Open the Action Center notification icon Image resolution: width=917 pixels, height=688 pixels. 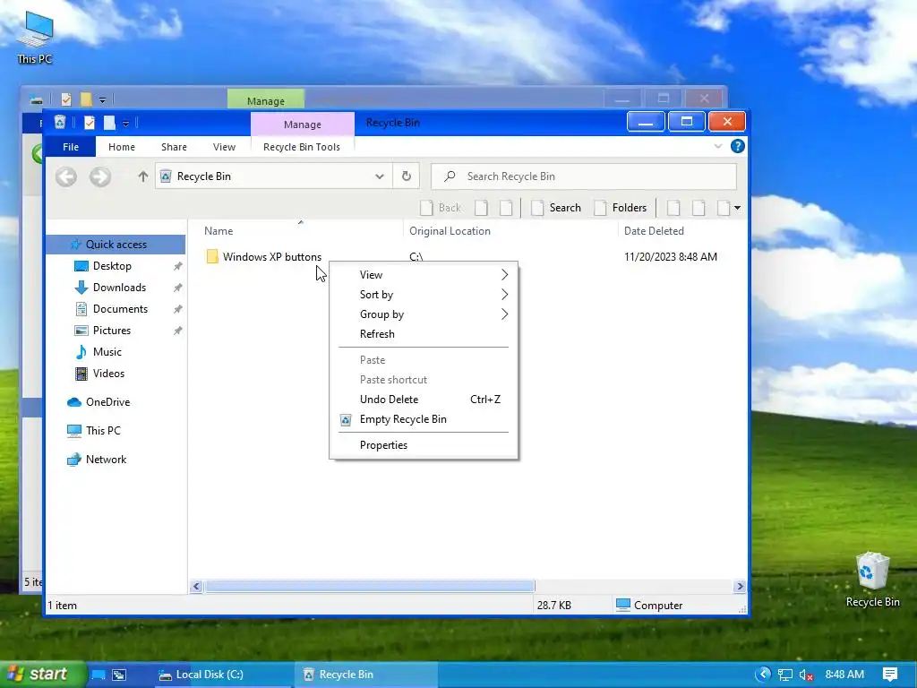(890, 675)
